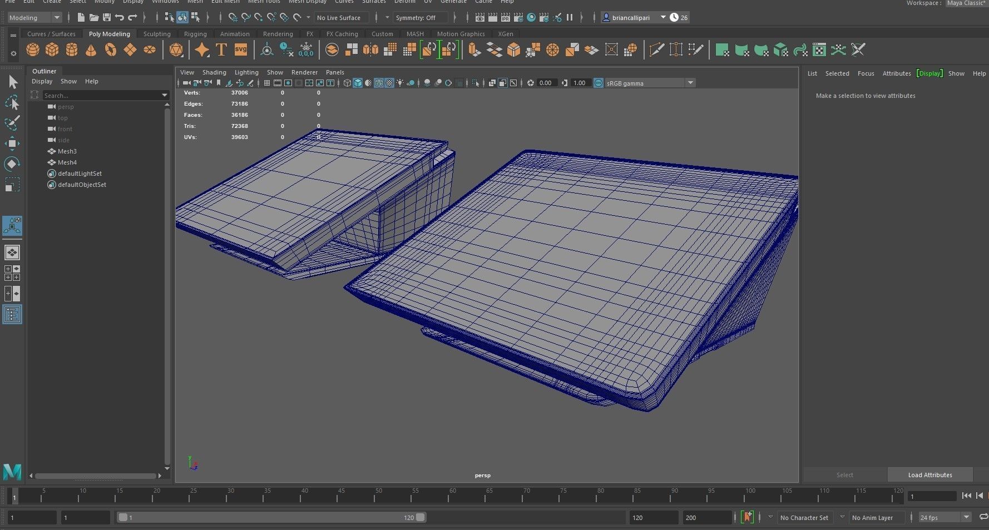989x530 pixels.
Task: Toggle the viewport grid display
Action: tap(267, 83)
